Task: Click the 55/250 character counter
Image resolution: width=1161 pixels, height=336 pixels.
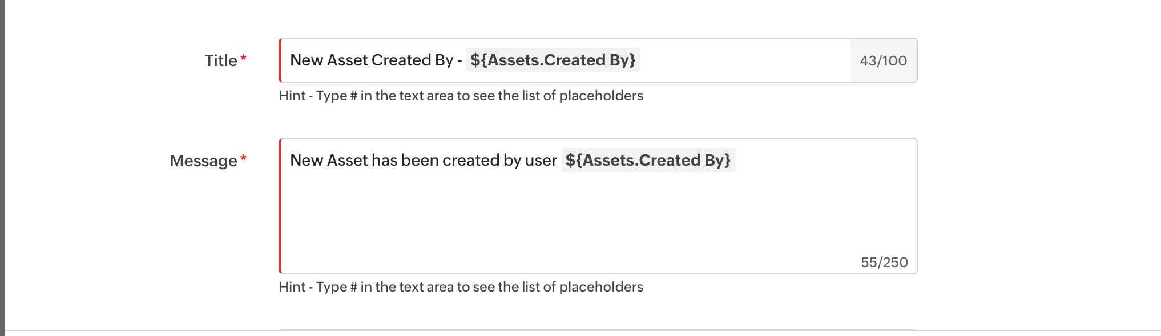Action: click(x=884, y=263)
